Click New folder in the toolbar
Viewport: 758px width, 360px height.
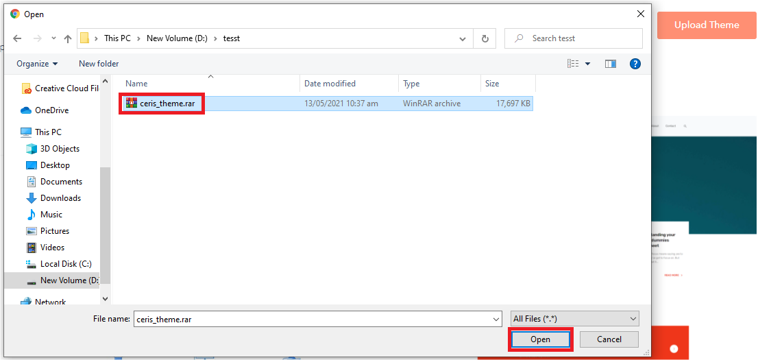(99, 64)
